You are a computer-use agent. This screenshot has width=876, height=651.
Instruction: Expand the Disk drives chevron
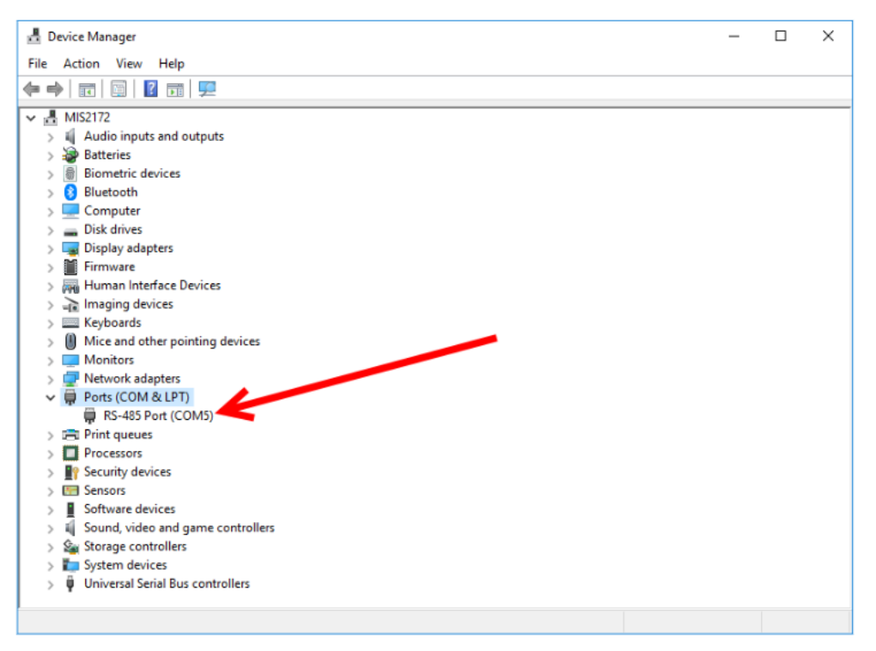(51, 230)
